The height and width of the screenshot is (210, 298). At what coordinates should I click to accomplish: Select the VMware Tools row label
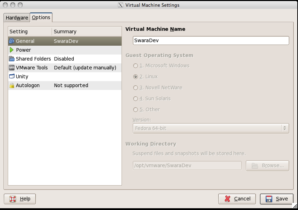click(x=32, y=68)
